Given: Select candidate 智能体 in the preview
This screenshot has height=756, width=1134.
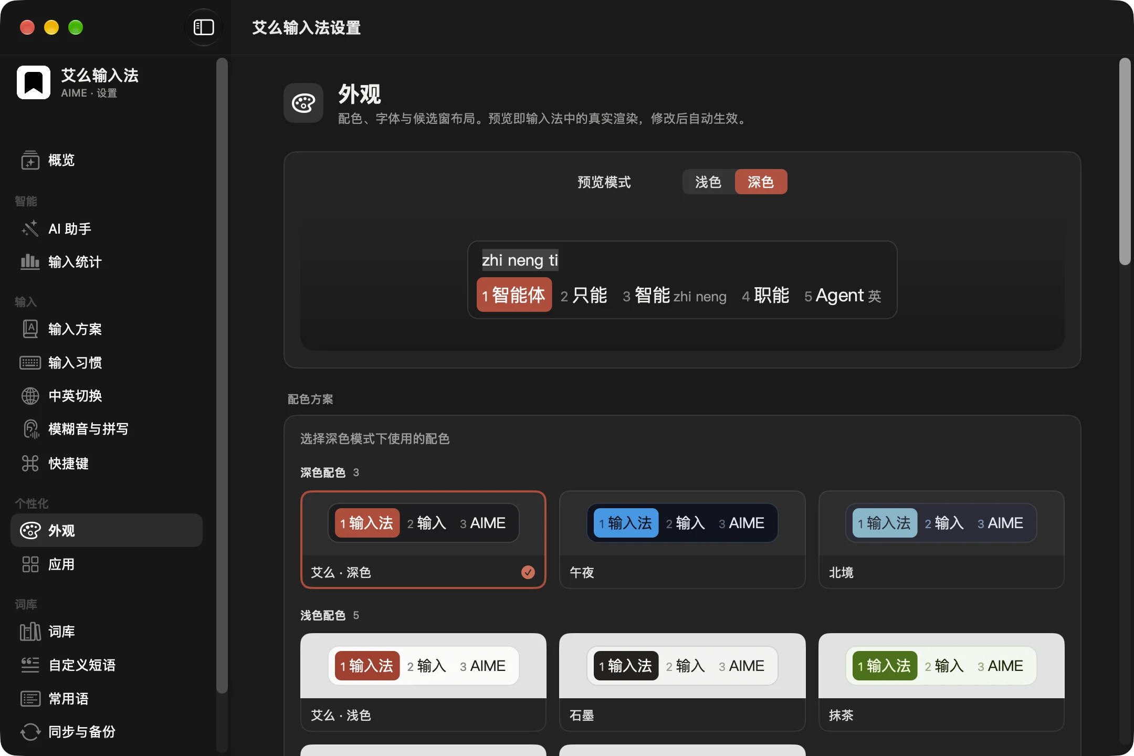Looking at the screenshot, I should pyautogui.click(x=514, y=295).
